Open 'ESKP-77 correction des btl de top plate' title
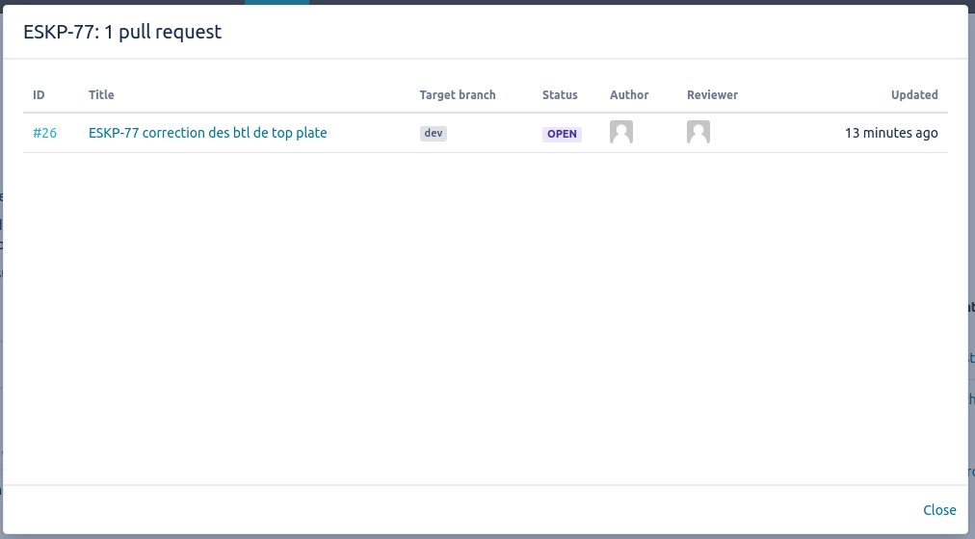 point(208,133)
